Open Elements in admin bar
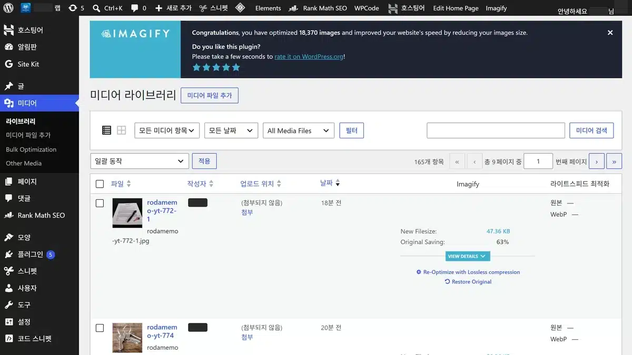 [x=268, y=8]
